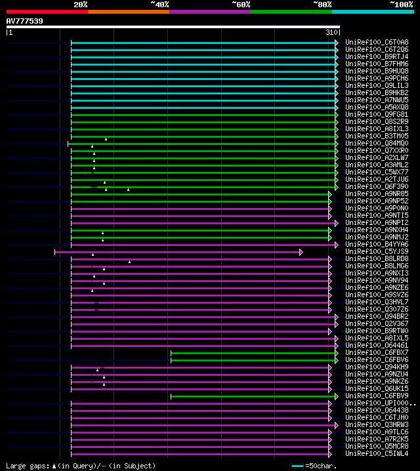Image resolution: width=420 pixels, height=471 pixels.
Task: Select the UniRef100_C6T2Q6 label
Action: [377, 50]
